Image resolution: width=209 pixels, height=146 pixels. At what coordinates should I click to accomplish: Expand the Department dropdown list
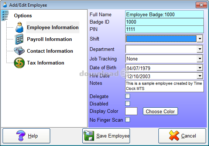200,49
